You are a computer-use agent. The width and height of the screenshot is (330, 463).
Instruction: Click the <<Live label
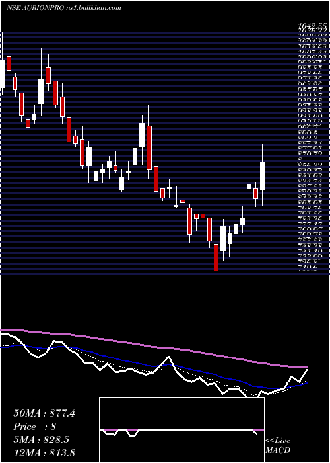pos(278,441)
